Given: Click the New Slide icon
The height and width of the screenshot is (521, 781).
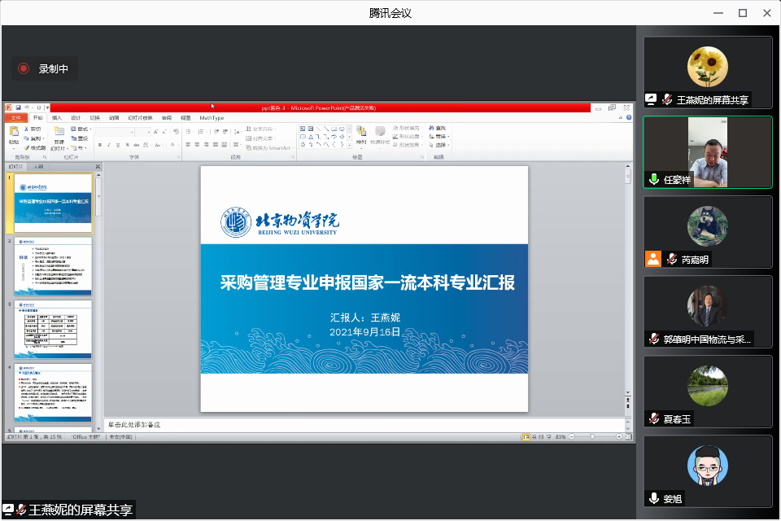Looking at the screenshot, I should coord(58,133).
